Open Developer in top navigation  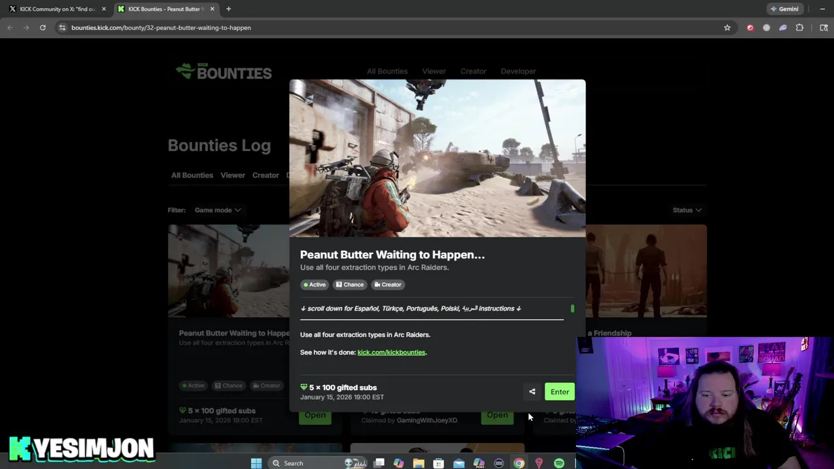tap(518, 71)
